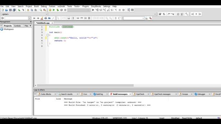The image size is (221, 124).
Task: Click the Save all files icon
Action: point(14,10)
